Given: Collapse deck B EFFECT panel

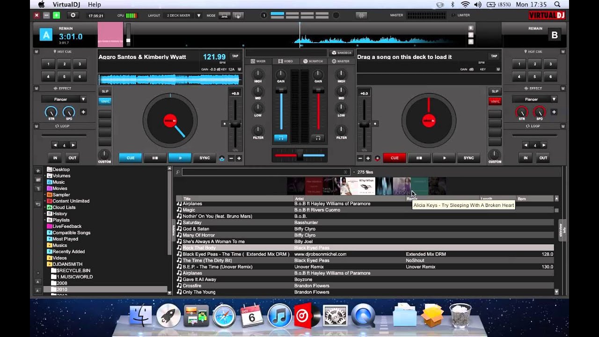Looking at the screenshot, I should tap(562, 88).
